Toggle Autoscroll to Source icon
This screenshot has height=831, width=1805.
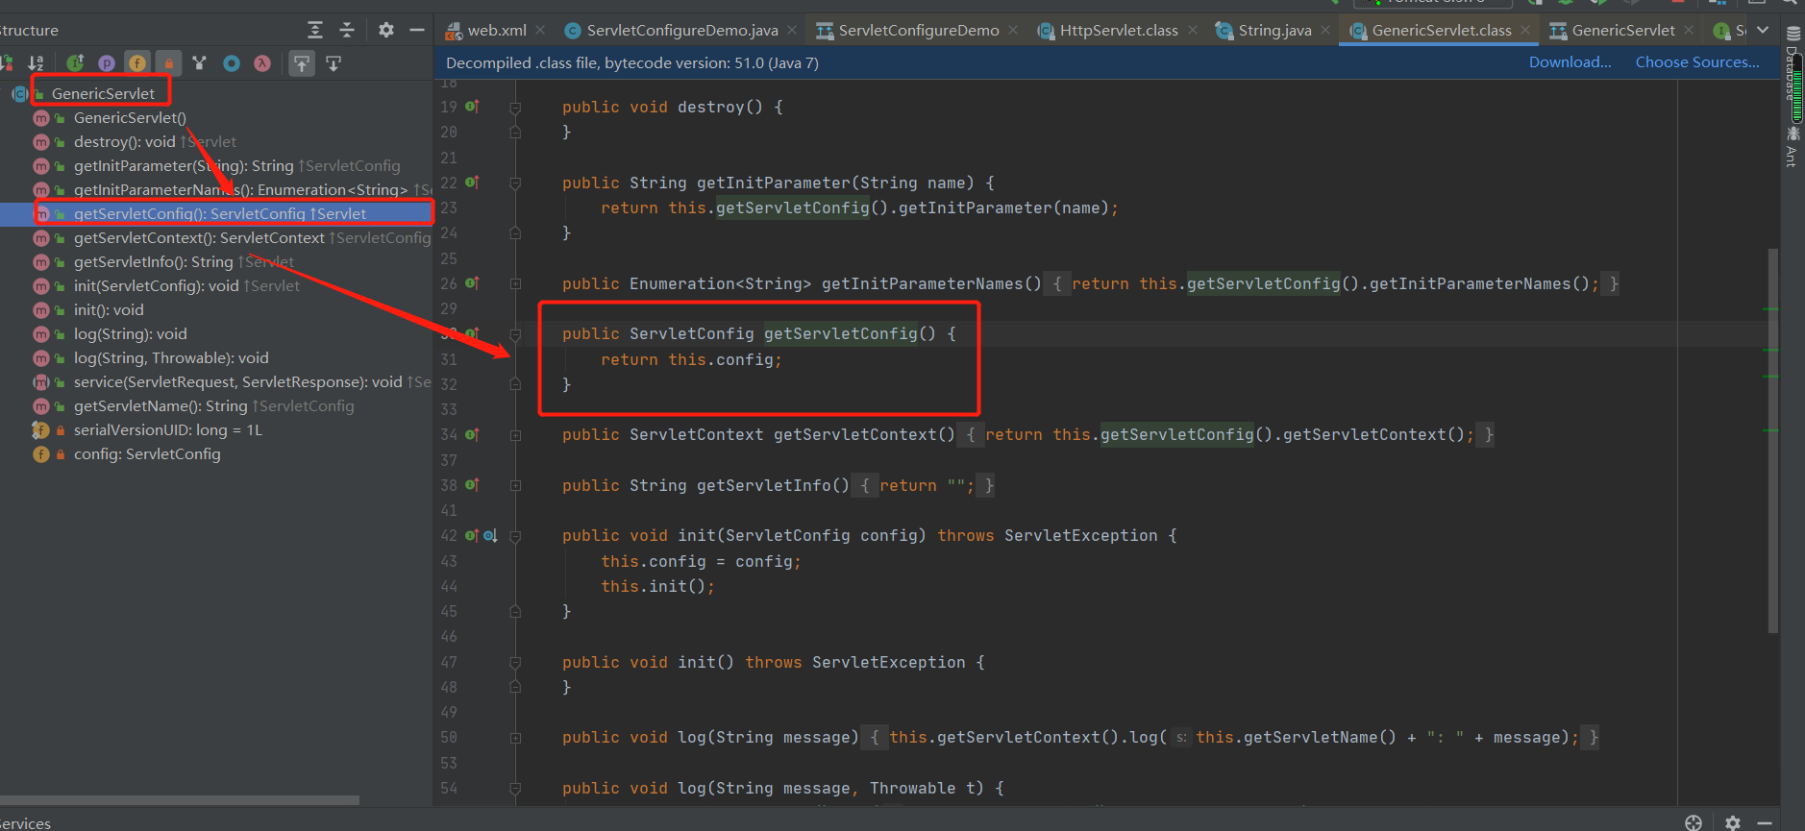click(x=302, y=63)
